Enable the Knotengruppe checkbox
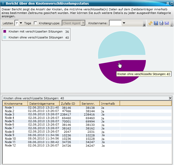This screenshot has width=174, height=165. [x=36, y=23]
